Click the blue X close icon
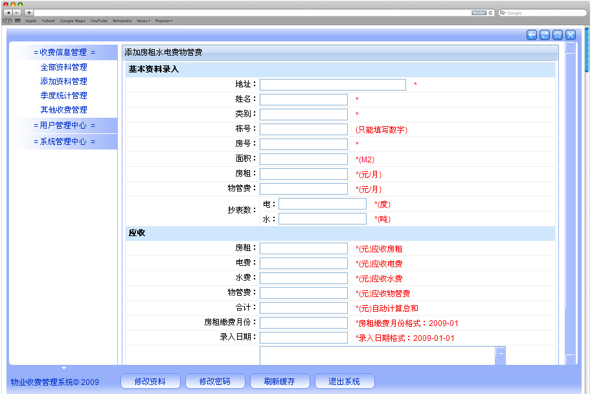 571,35
